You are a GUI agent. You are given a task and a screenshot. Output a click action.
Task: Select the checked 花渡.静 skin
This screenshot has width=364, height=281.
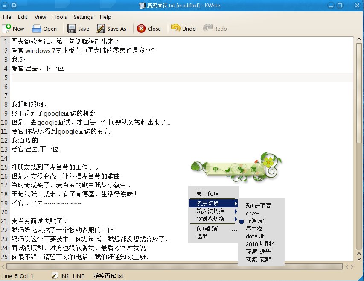tap(261, 221)
